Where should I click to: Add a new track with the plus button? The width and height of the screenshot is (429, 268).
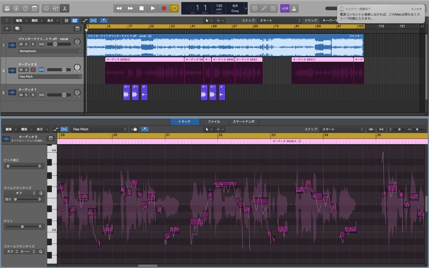(7, 28)
